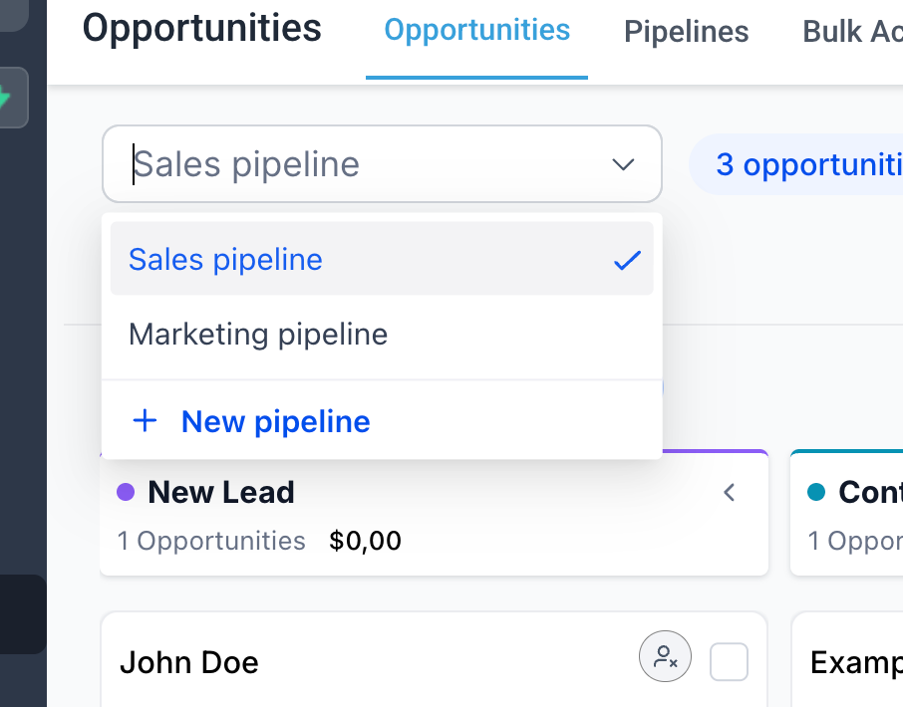
Task: Tick the checkbox on John Doe card
Action: coord(729,661)
